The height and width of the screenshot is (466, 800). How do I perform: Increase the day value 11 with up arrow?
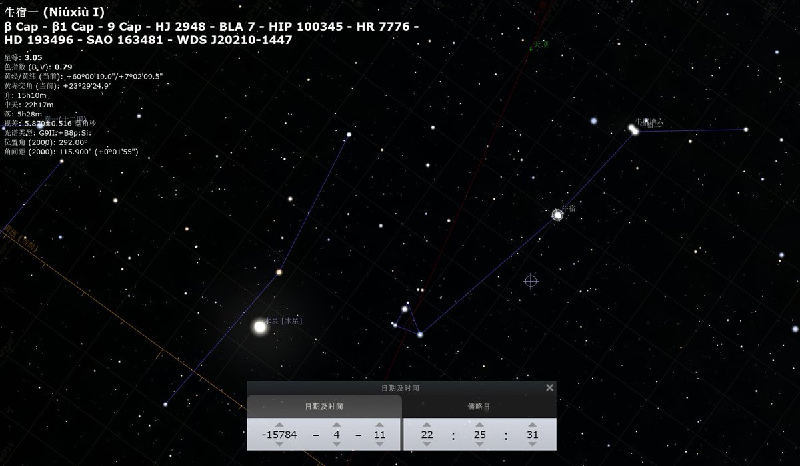point(379,425)
